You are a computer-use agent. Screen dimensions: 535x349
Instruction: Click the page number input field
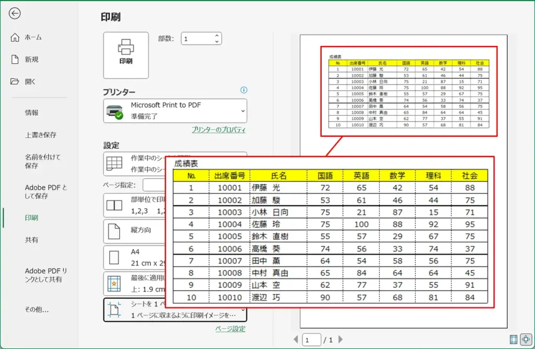point(312,339)
